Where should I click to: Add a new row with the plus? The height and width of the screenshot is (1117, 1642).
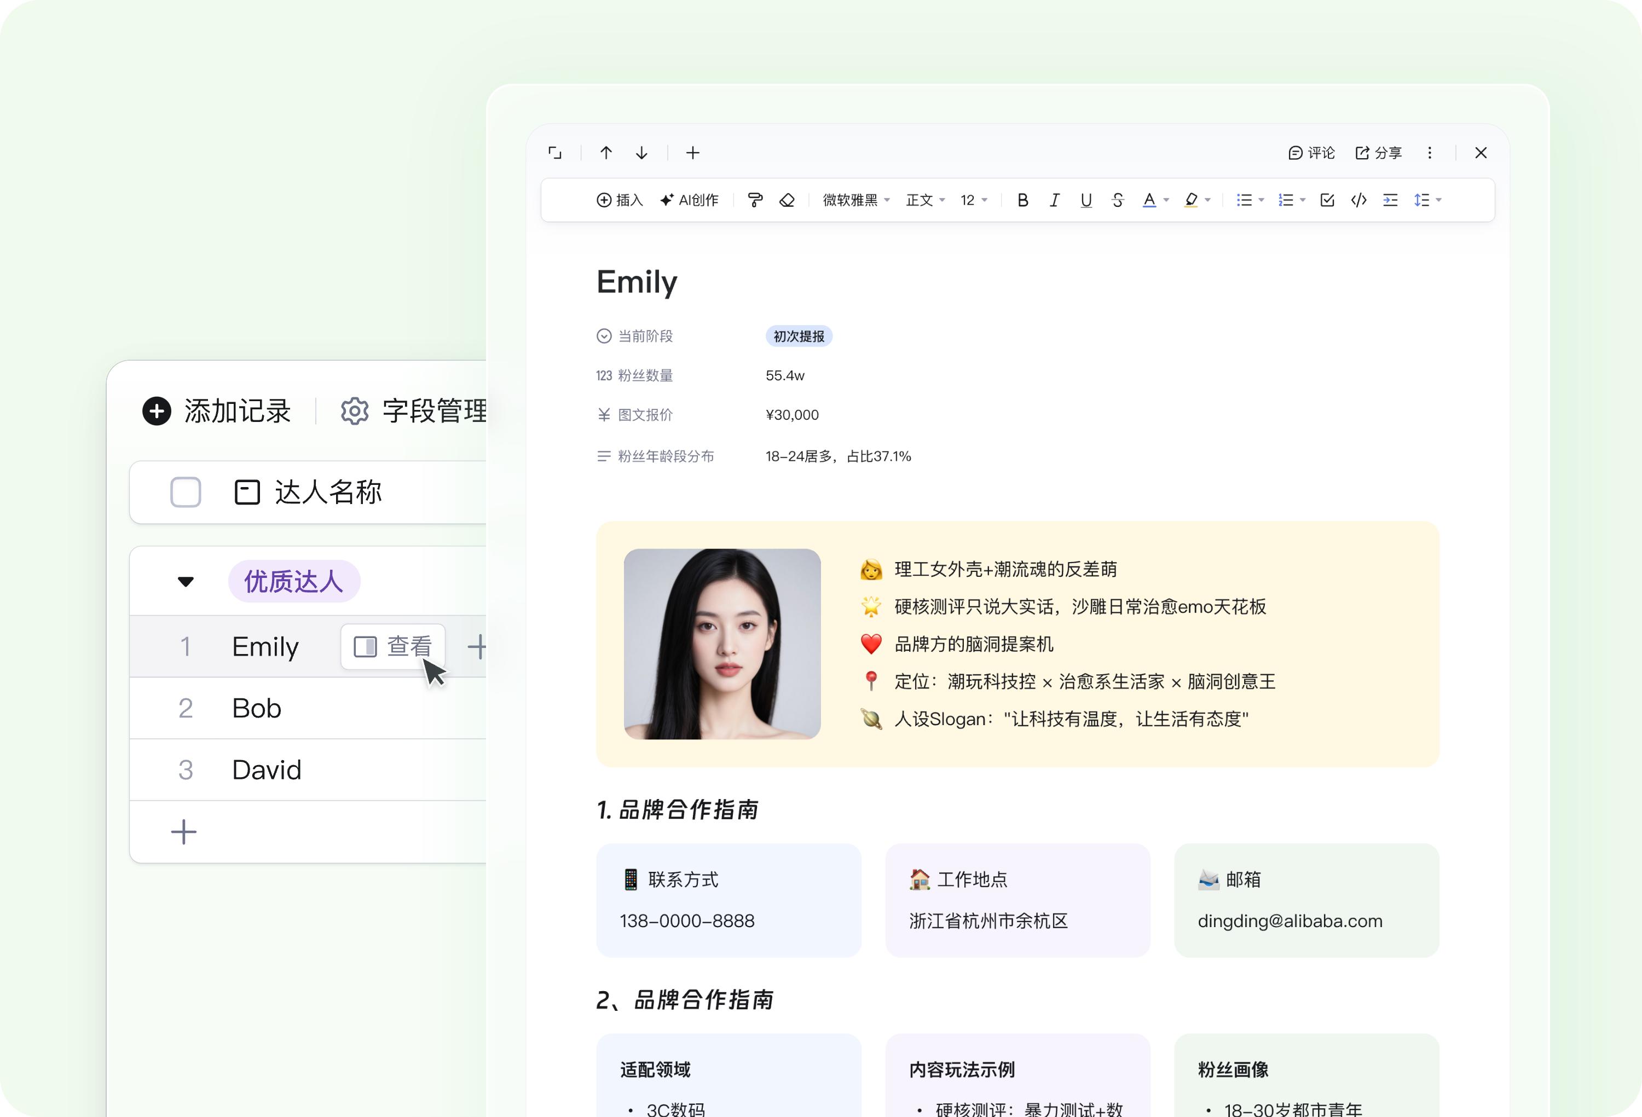184,831
